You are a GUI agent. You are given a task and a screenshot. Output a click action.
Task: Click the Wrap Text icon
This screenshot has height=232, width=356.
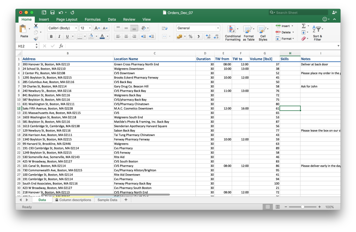(x=165, y=29)
